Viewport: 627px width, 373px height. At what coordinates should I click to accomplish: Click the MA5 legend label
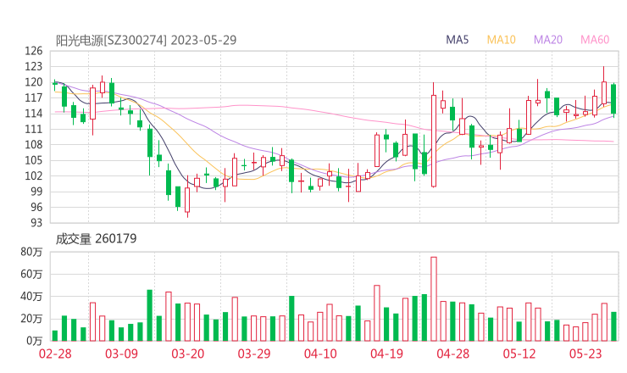pyautogui.click(x=457, y=40)
